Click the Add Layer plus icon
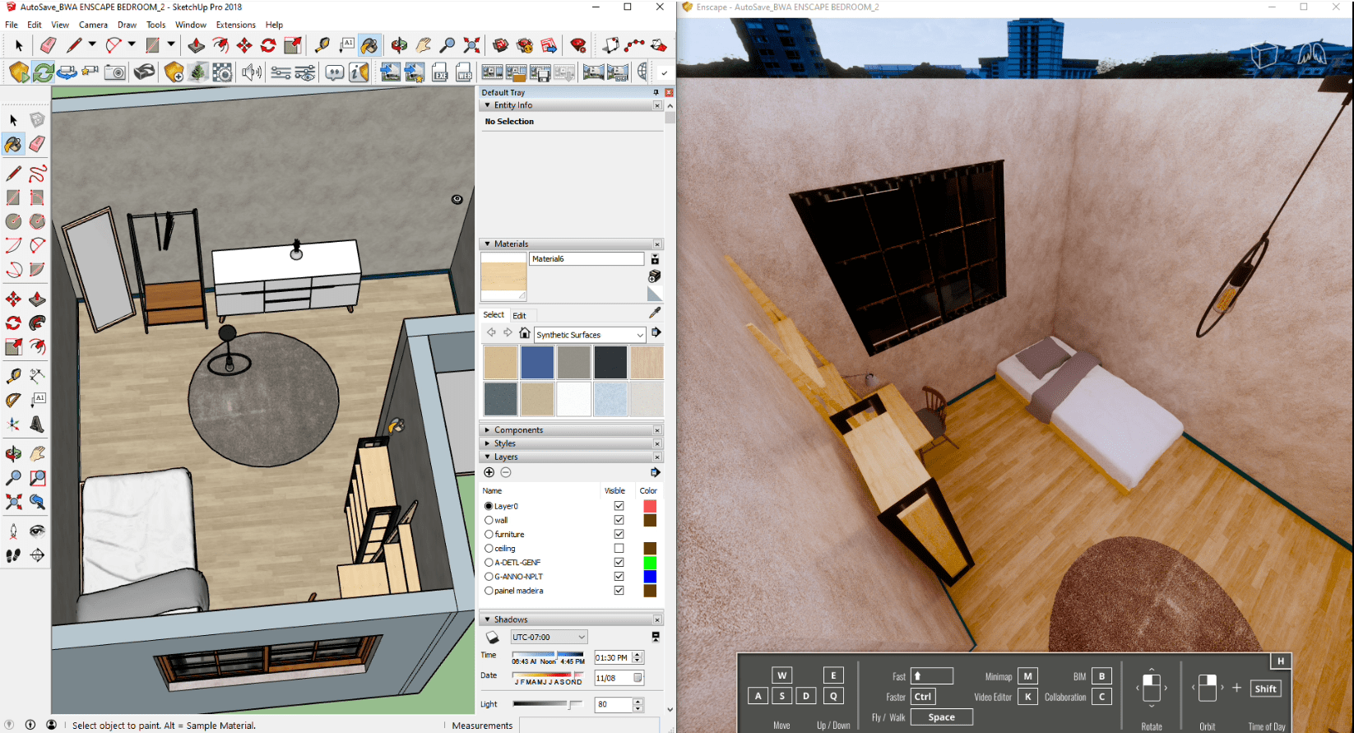Screen dimensions: 1354x733 point(489,472)
